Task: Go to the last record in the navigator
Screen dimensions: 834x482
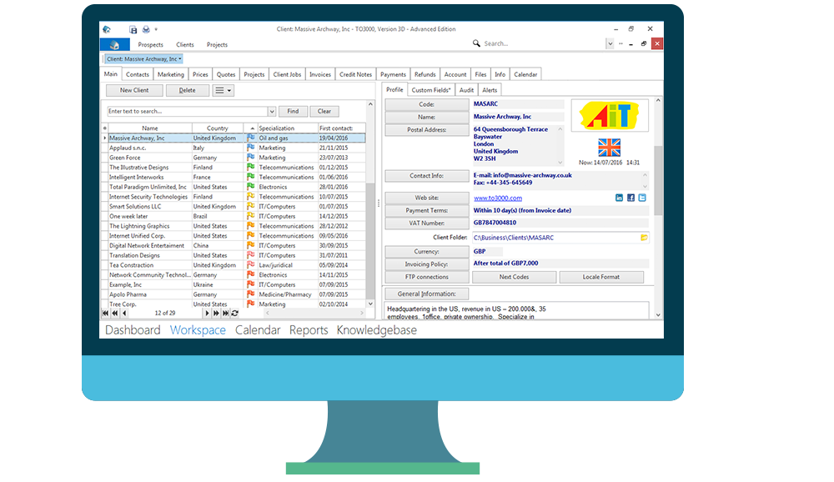Action: pos(225,313)
